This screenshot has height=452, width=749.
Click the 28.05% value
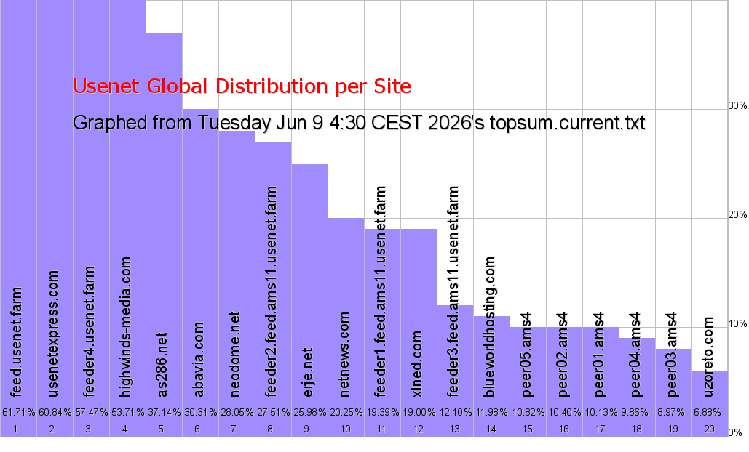tap(237, 412)
